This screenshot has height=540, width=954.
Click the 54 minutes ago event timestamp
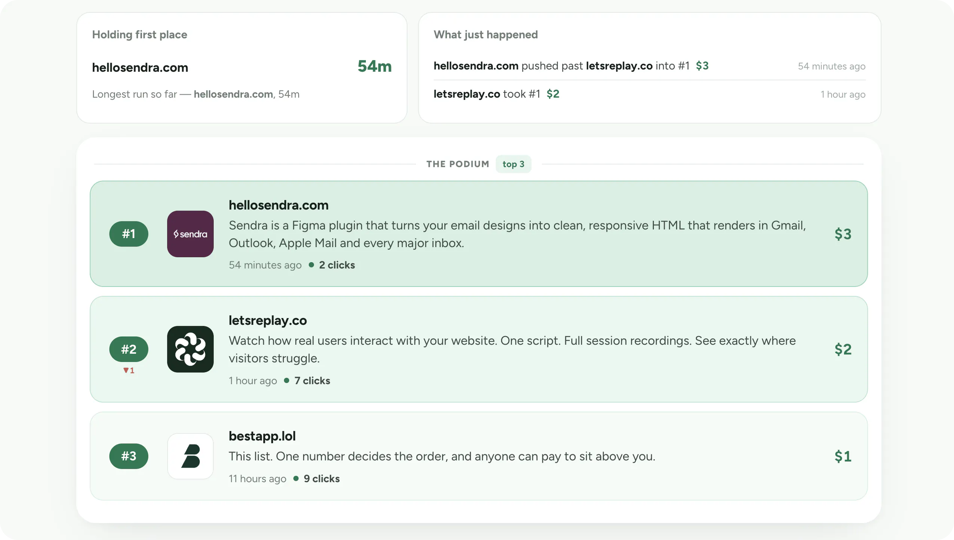832,66
